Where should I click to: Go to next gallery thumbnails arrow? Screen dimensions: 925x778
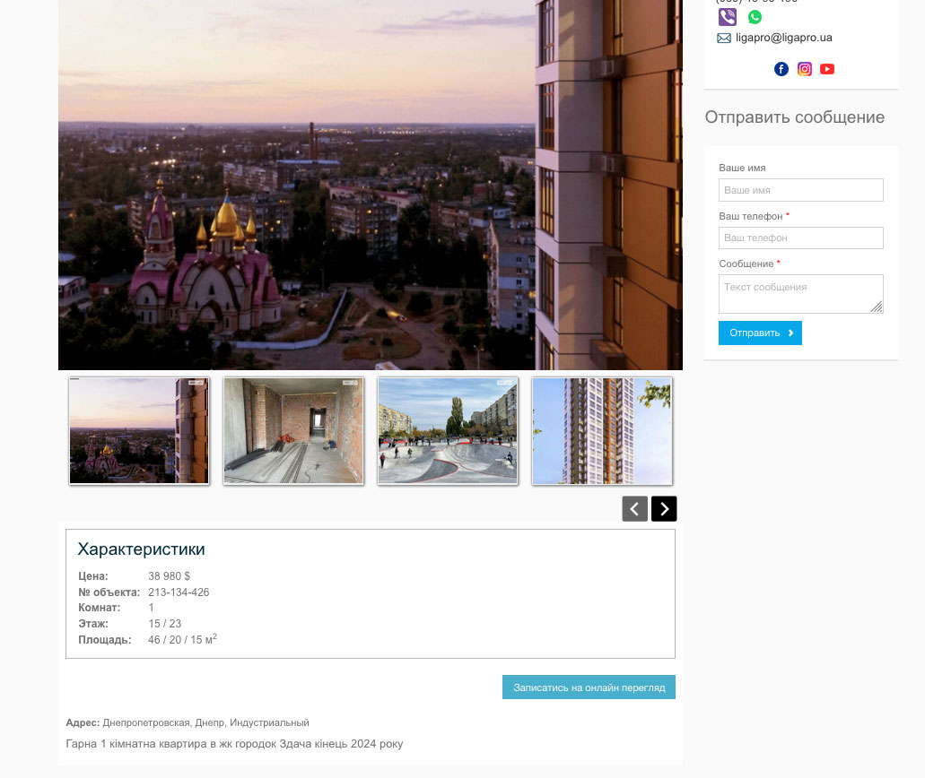pos(664,508)
